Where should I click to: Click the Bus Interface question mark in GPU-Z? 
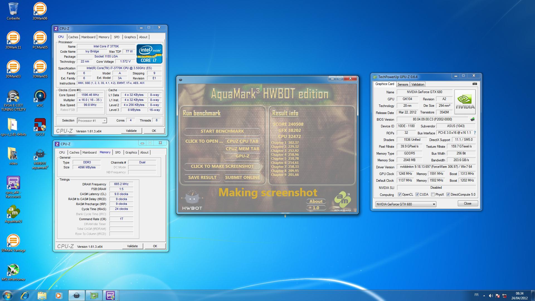click(475, 133)
